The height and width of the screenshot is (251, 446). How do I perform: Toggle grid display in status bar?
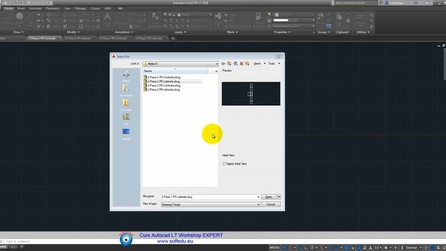[x=284, y=248]
